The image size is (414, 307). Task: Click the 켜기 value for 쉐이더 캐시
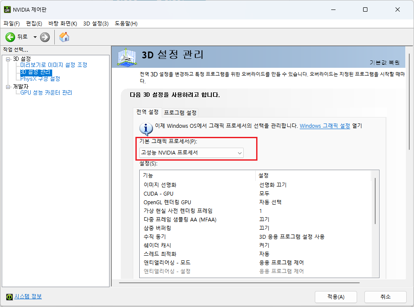tap(264, 245)
